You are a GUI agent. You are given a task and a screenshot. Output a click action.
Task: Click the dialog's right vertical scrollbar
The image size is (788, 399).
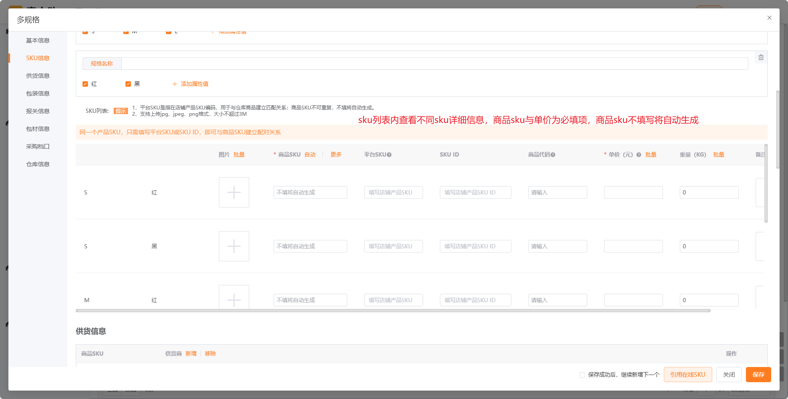point(778,129)
